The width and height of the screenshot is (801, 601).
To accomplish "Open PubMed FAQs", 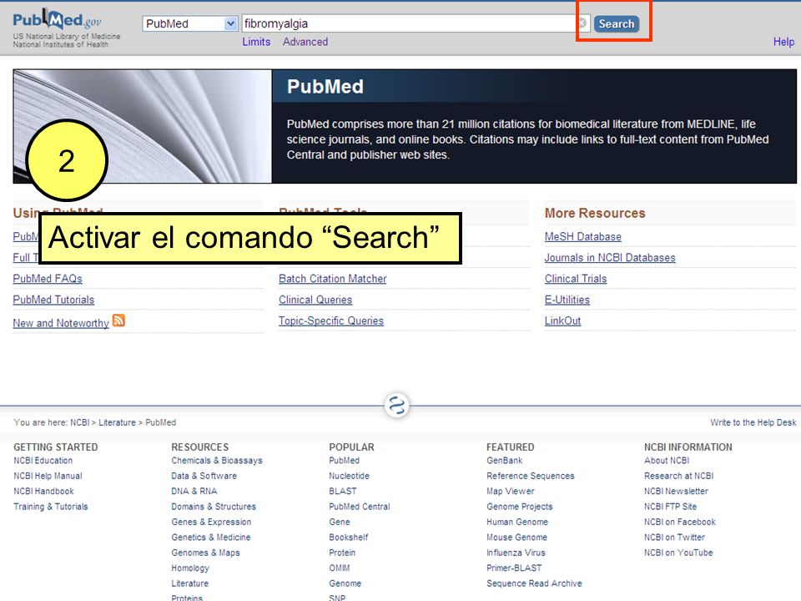I will point(48,279).
